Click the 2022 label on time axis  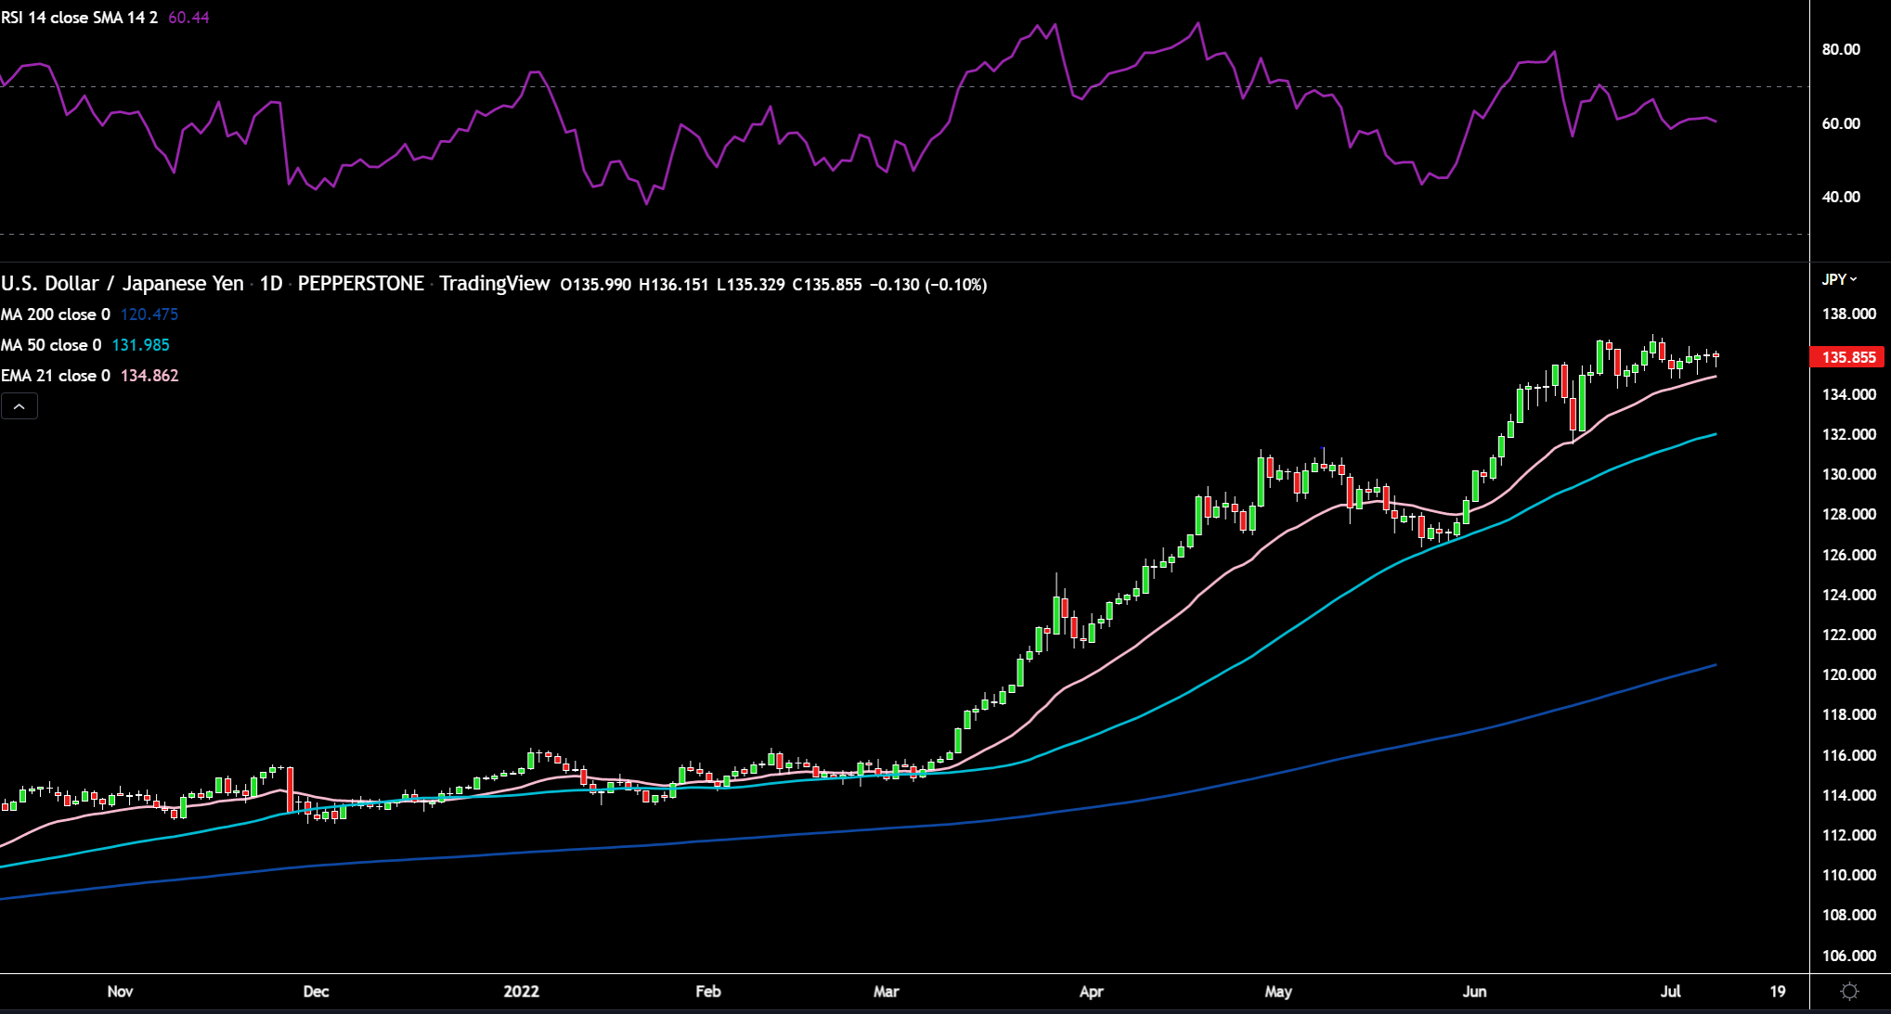coord(521,991)
